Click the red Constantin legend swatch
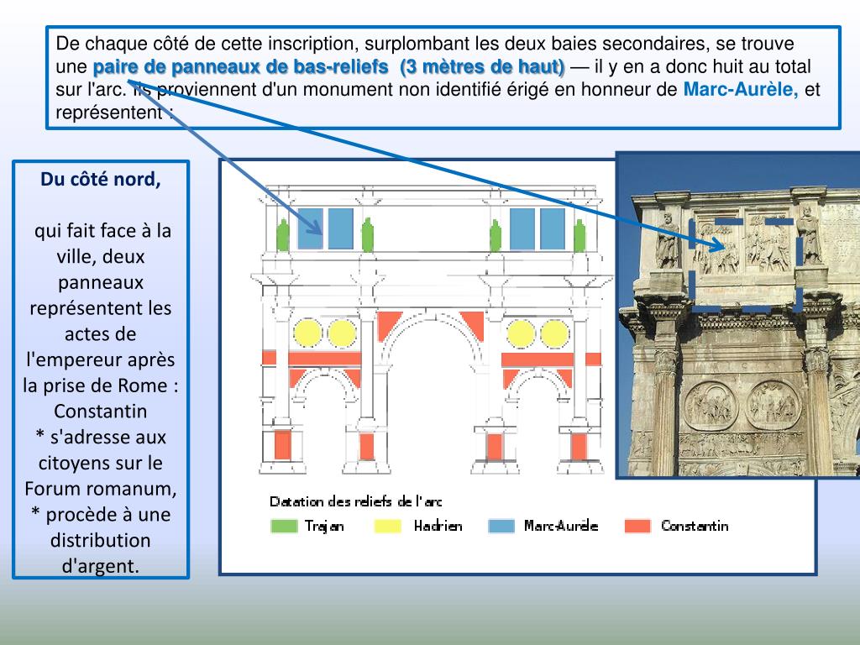This screenshot has width=860, height=645. click(x=638, y=526)
